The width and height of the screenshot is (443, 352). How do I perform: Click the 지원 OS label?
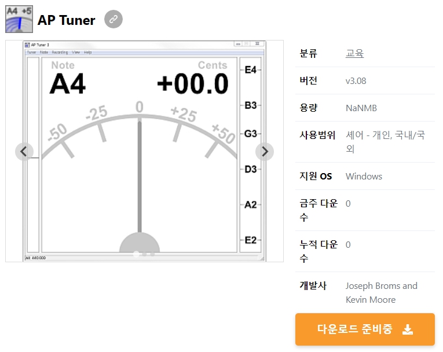click(316, 176)
